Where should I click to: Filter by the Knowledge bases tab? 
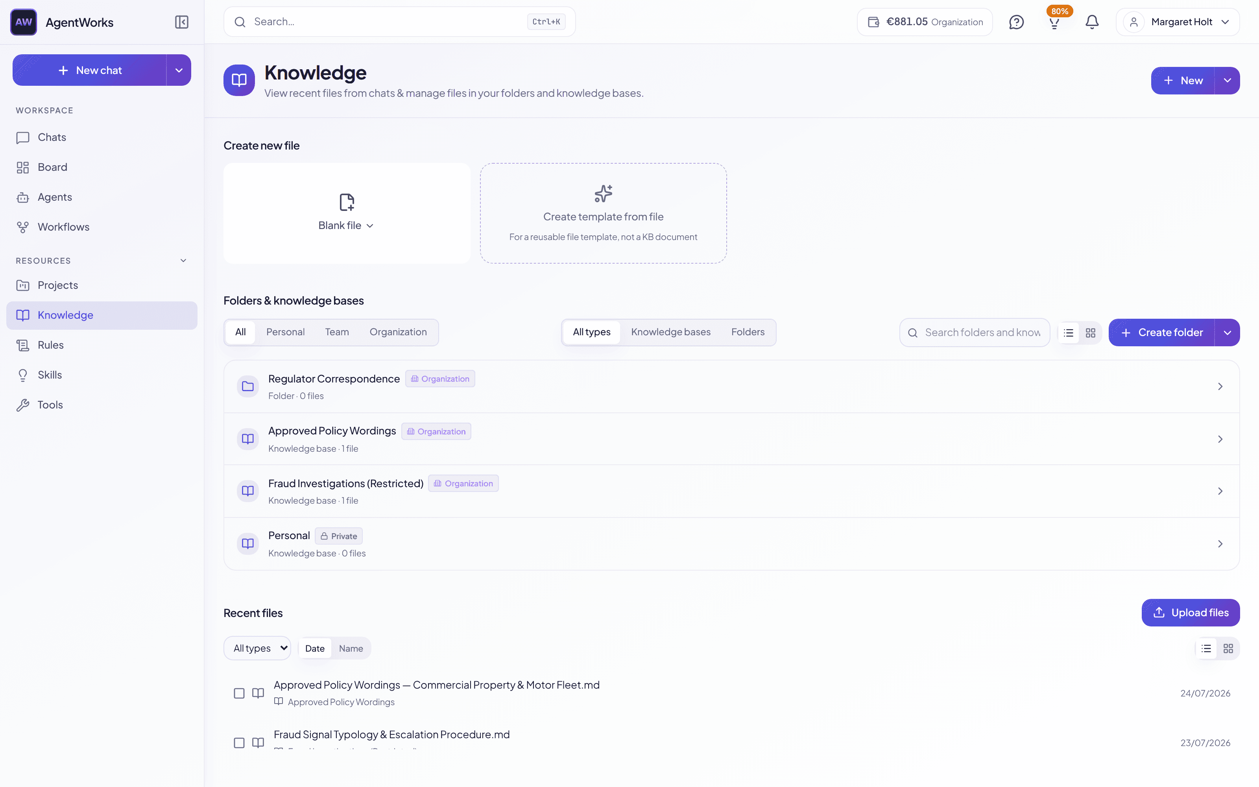coord(670,332)
